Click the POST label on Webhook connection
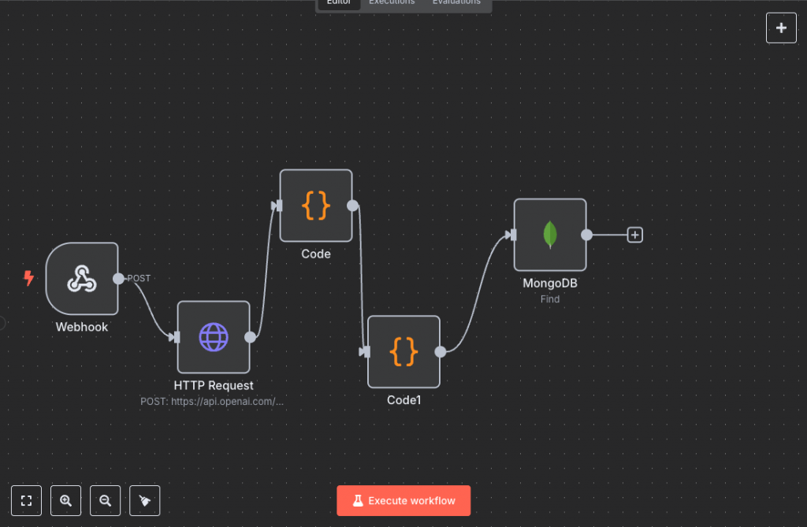The height and width of the screenshot is (527, 807). click(137, 278)
